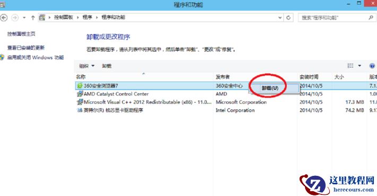Open the view options dropdown arrow

tap(360, 66)
